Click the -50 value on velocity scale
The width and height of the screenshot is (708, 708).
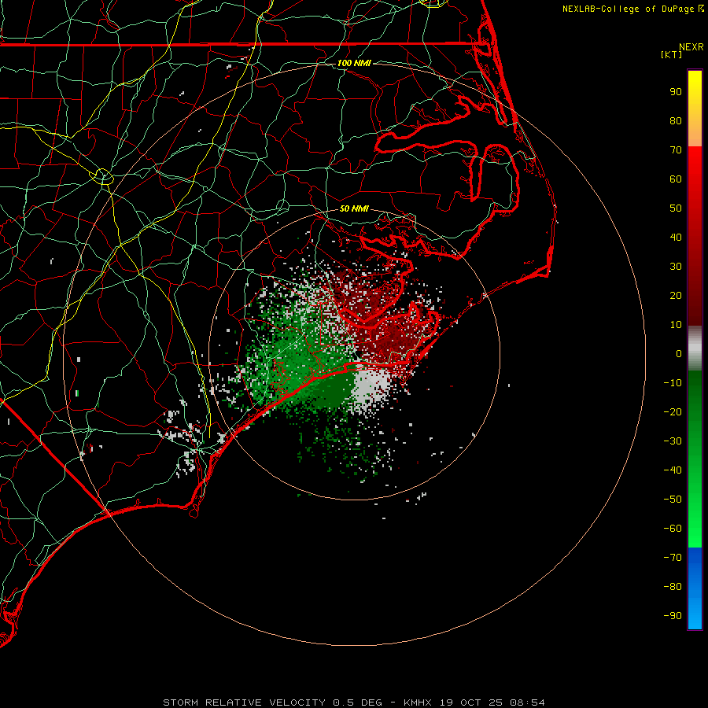click(673, 500)
